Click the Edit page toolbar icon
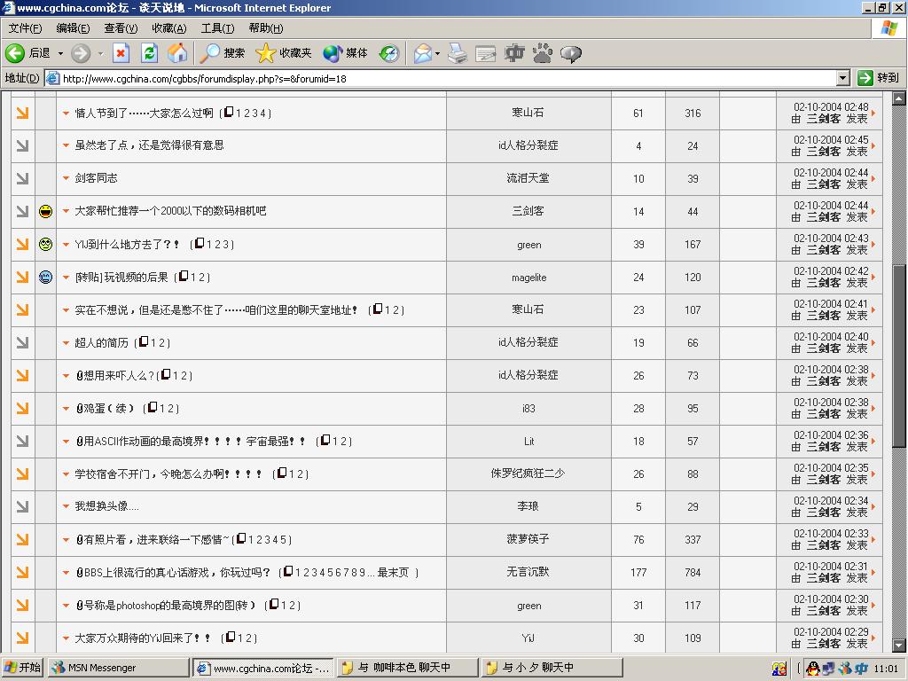Image resolution: width=908 pixels, height=681 pixels. tap(485, 54)
